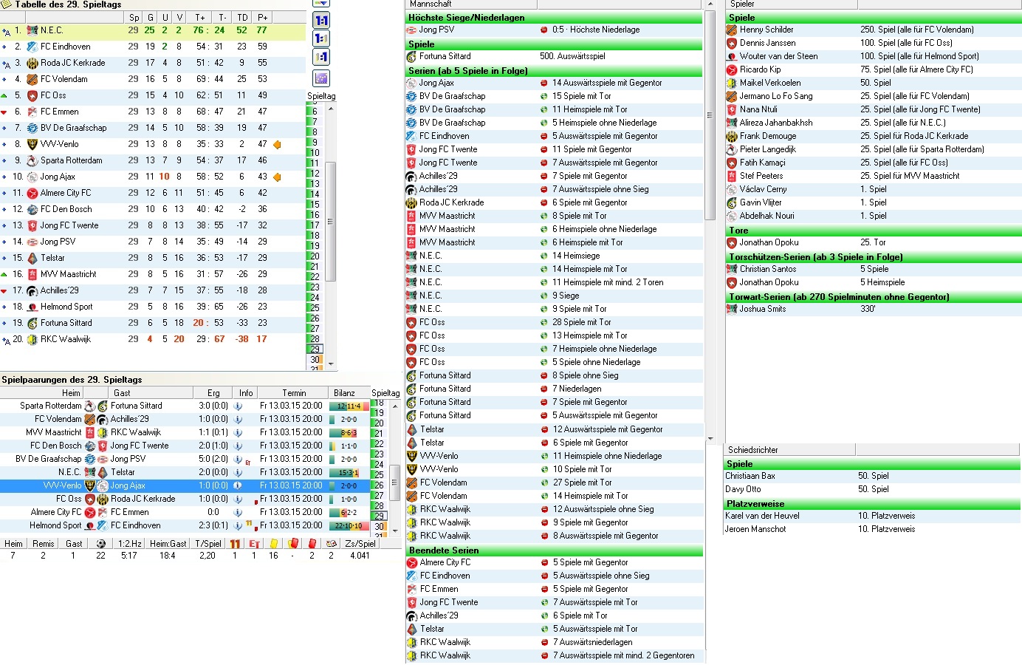Click the Bilanz bar '22·10·10' for Helmond Sport fixture
This screenshot has height=665, width=1022.
(349, 525)
